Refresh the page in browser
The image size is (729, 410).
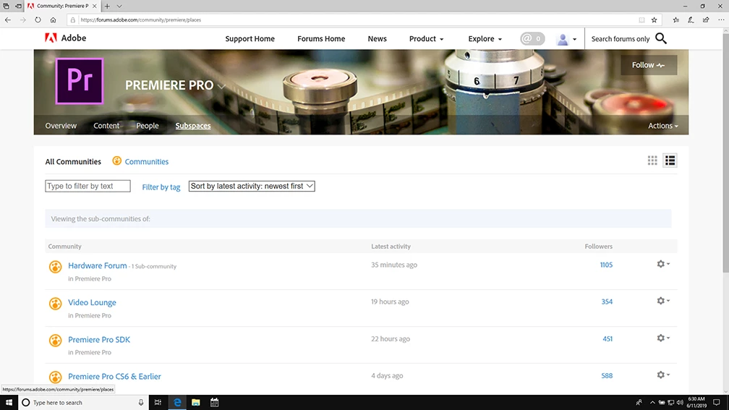tap(38, 20)
